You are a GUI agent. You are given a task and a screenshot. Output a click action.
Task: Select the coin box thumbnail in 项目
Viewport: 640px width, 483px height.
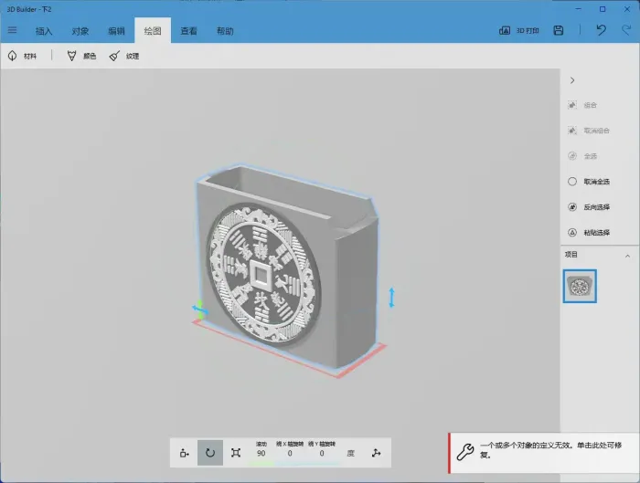(x=580, y=287)
